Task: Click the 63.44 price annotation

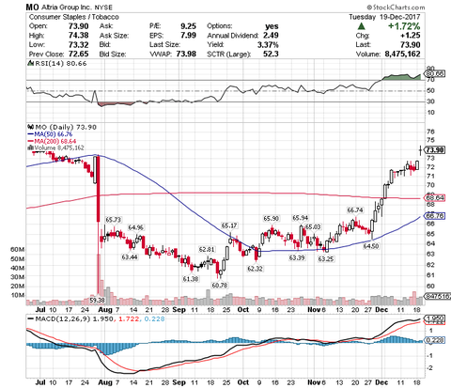Action: [x=130, y=257]
